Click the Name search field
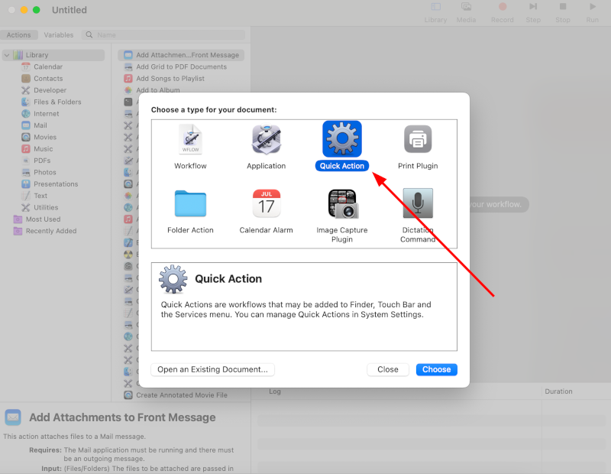Viewport: 611px width, 474px height. (168, 35)
